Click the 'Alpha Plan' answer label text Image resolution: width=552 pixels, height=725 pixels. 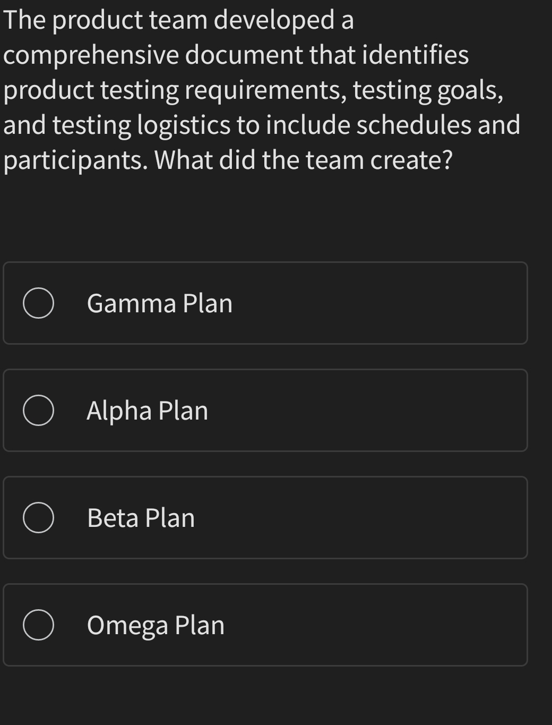(x=147, y=411)
